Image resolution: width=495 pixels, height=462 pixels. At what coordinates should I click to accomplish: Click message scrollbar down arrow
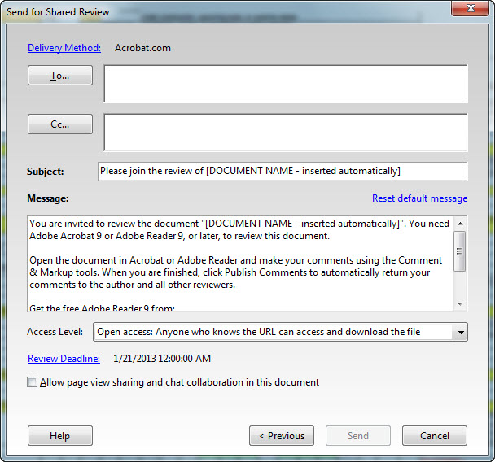(x=460, y=304)
